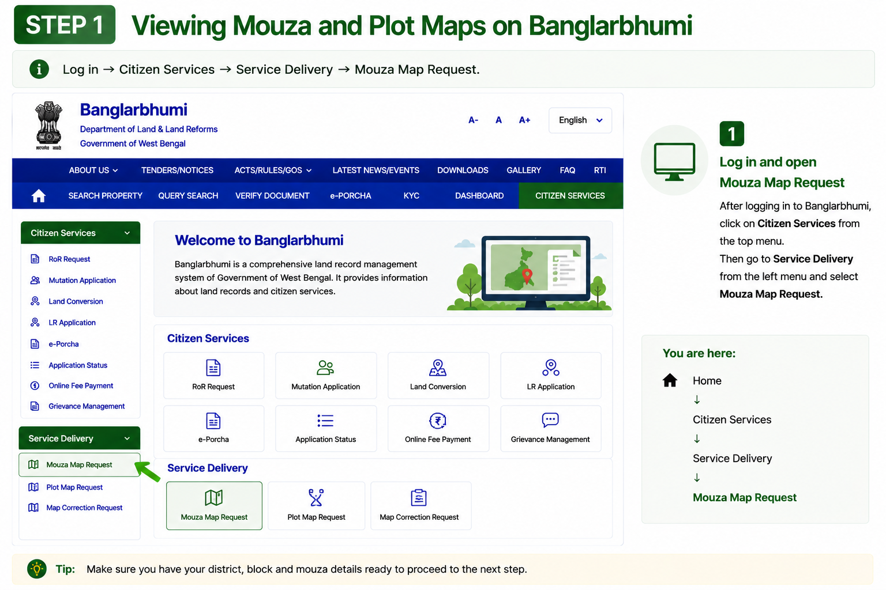
Task: Click Plot Map Request map icon in sidebar
Action: (33, 487)
